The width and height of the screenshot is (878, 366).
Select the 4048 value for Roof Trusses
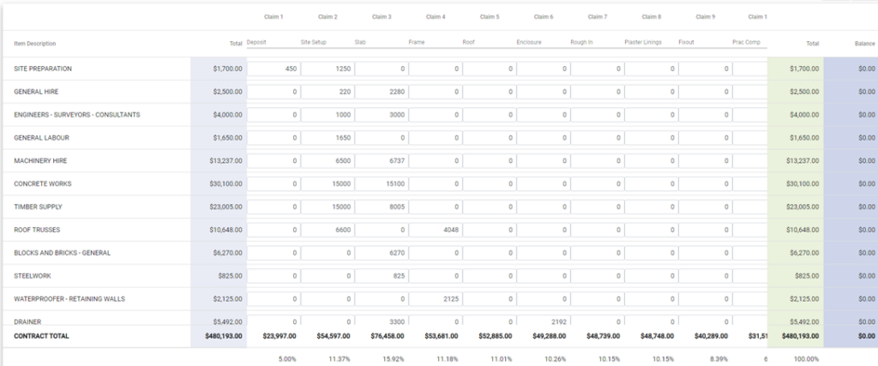point(435,231)
